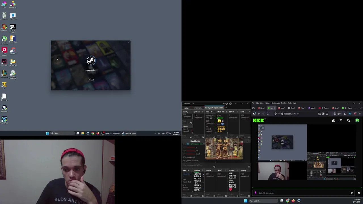The image size is (363, 204).
Task: Open the Bookmarks menu in Firefox
Action: tap(275, 103)
